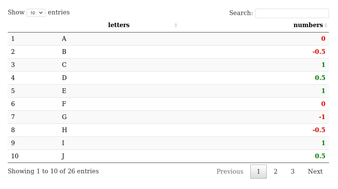Click the Next pagination button
The image size is (338, 189).
[x=315, y=172]
